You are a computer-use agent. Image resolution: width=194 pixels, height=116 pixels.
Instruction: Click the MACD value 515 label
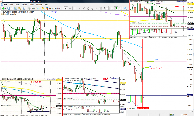click(x=146, y=97)
